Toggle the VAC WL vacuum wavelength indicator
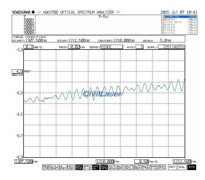 (96, 167)
